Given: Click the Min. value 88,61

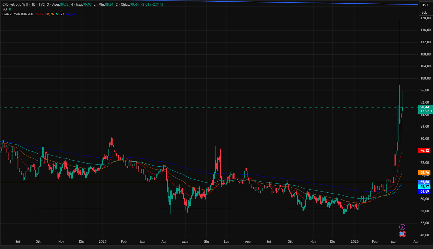Looking at the screenshot, I should tap(109, 5).
